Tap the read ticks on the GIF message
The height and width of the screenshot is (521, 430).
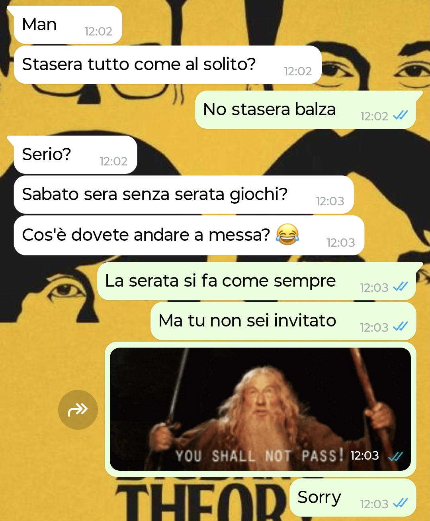tap(395, 456)
